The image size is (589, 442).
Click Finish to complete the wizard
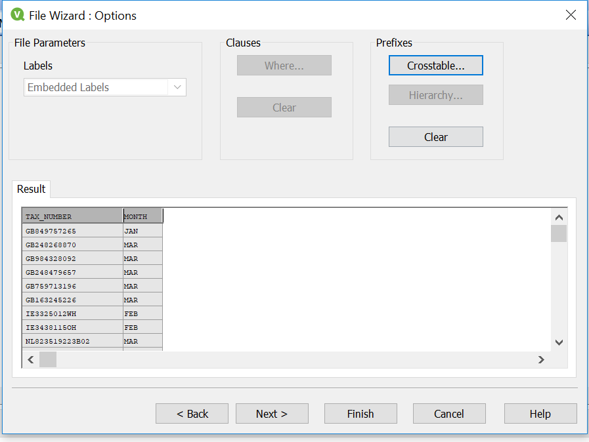tap(360, 414)
